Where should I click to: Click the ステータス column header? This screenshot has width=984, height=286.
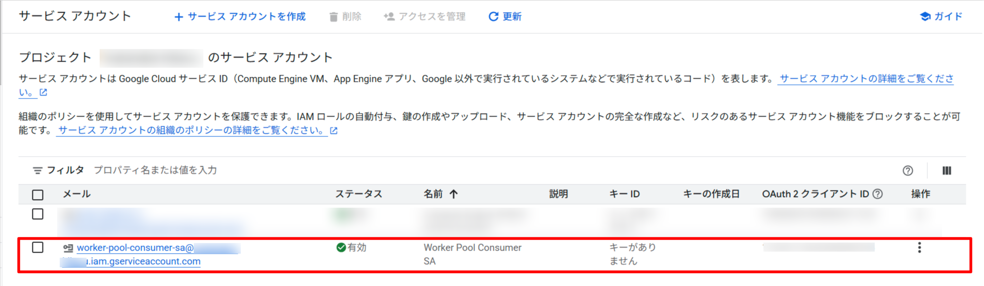point(358,194)
